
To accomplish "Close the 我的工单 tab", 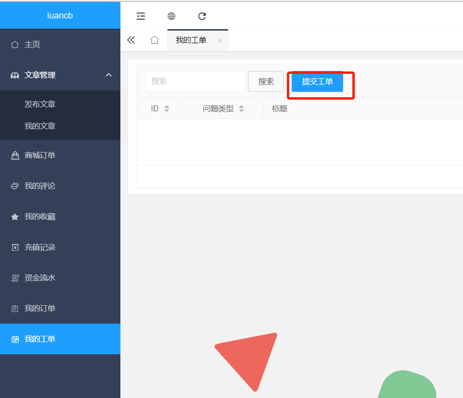I will (219, 41).
